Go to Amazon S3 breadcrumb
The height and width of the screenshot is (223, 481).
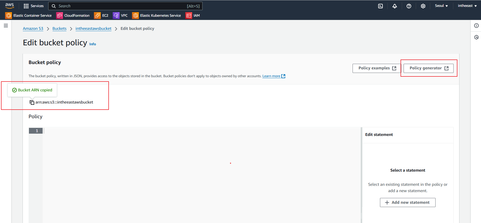[33, 29]
